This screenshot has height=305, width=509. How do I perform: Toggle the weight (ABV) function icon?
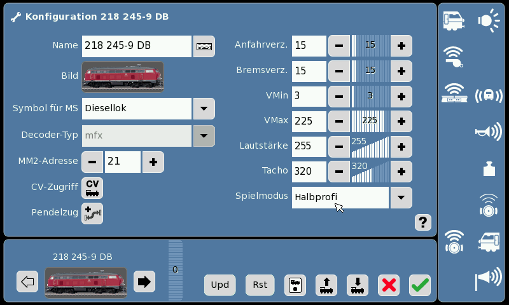pyautogui.click(x=489, y=169)
